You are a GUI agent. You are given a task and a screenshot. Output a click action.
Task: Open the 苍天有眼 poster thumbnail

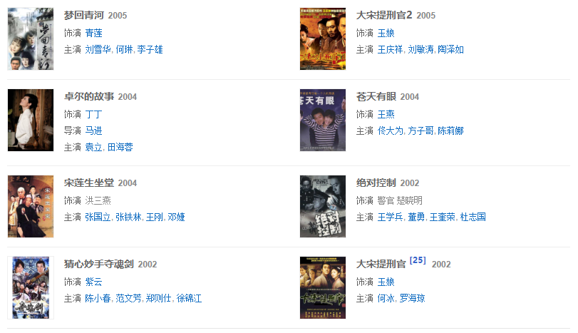point(323,121)
